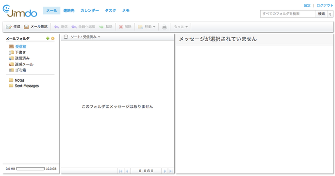The image size is (335, 176).
Task: Click the green plus add-folder icon
Action: pos(48,38)
